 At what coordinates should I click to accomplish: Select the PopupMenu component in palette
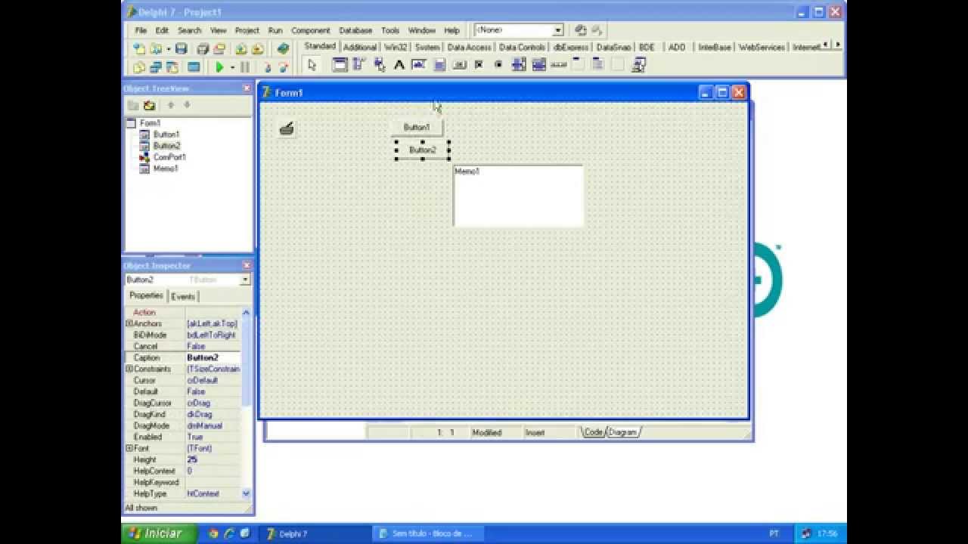380,65
